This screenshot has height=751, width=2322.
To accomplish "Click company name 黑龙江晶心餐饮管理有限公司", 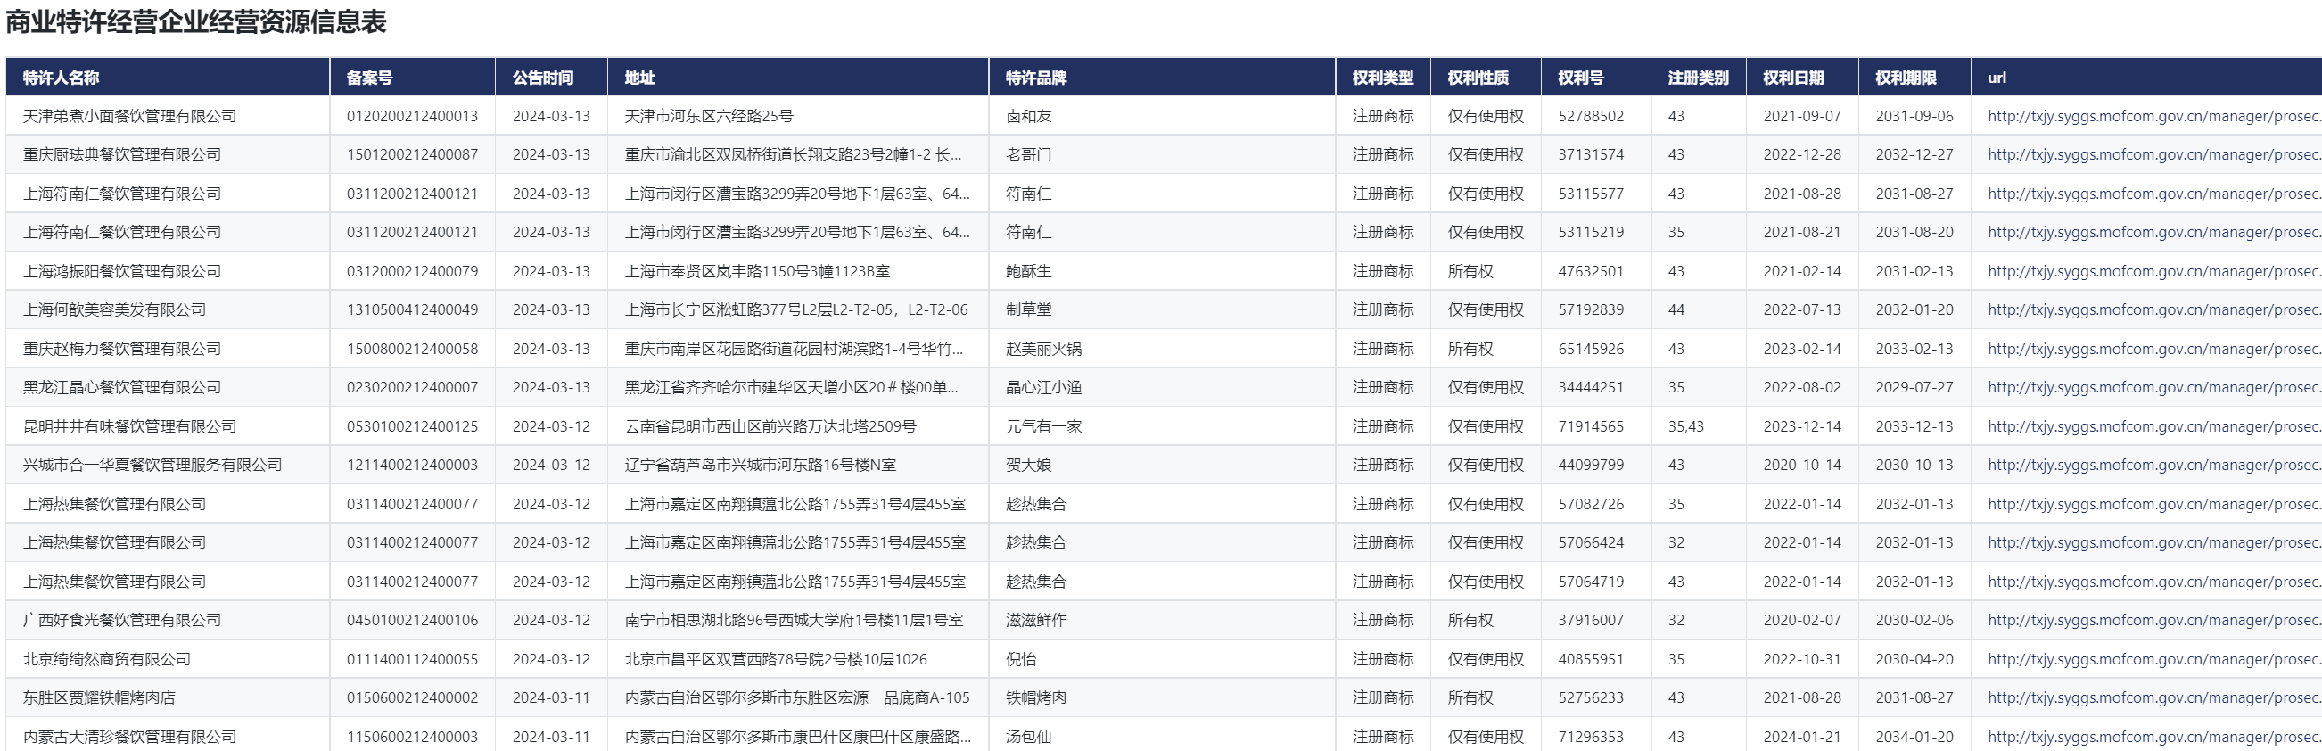I will [121, 388].
